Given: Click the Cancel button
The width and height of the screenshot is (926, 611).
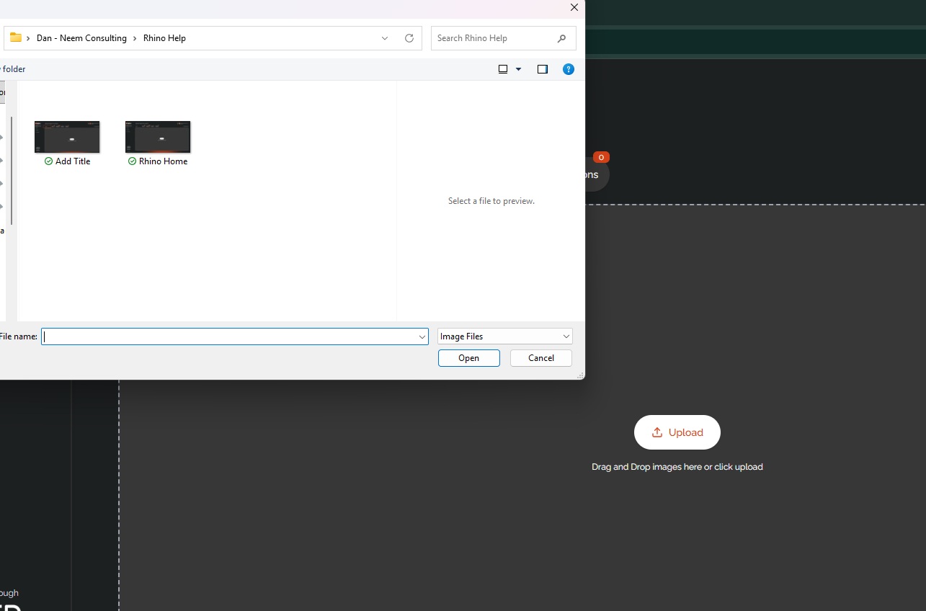Looking at the screenshot, I should 541,358.
